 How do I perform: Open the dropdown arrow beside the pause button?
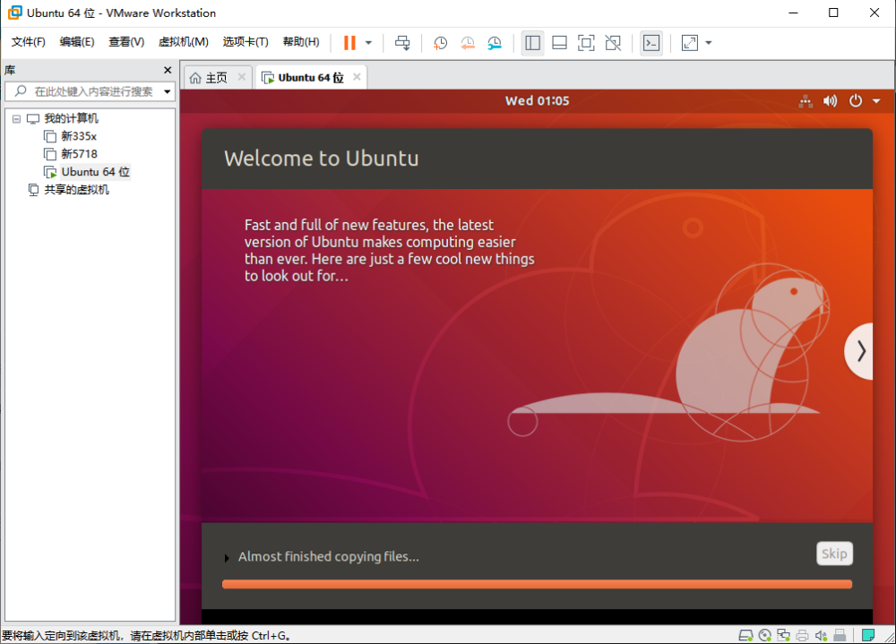368,43
